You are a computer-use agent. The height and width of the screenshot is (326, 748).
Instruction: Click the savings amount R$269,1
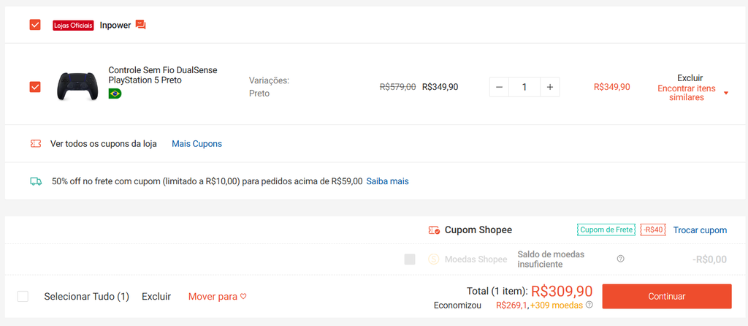pos(512,305)
